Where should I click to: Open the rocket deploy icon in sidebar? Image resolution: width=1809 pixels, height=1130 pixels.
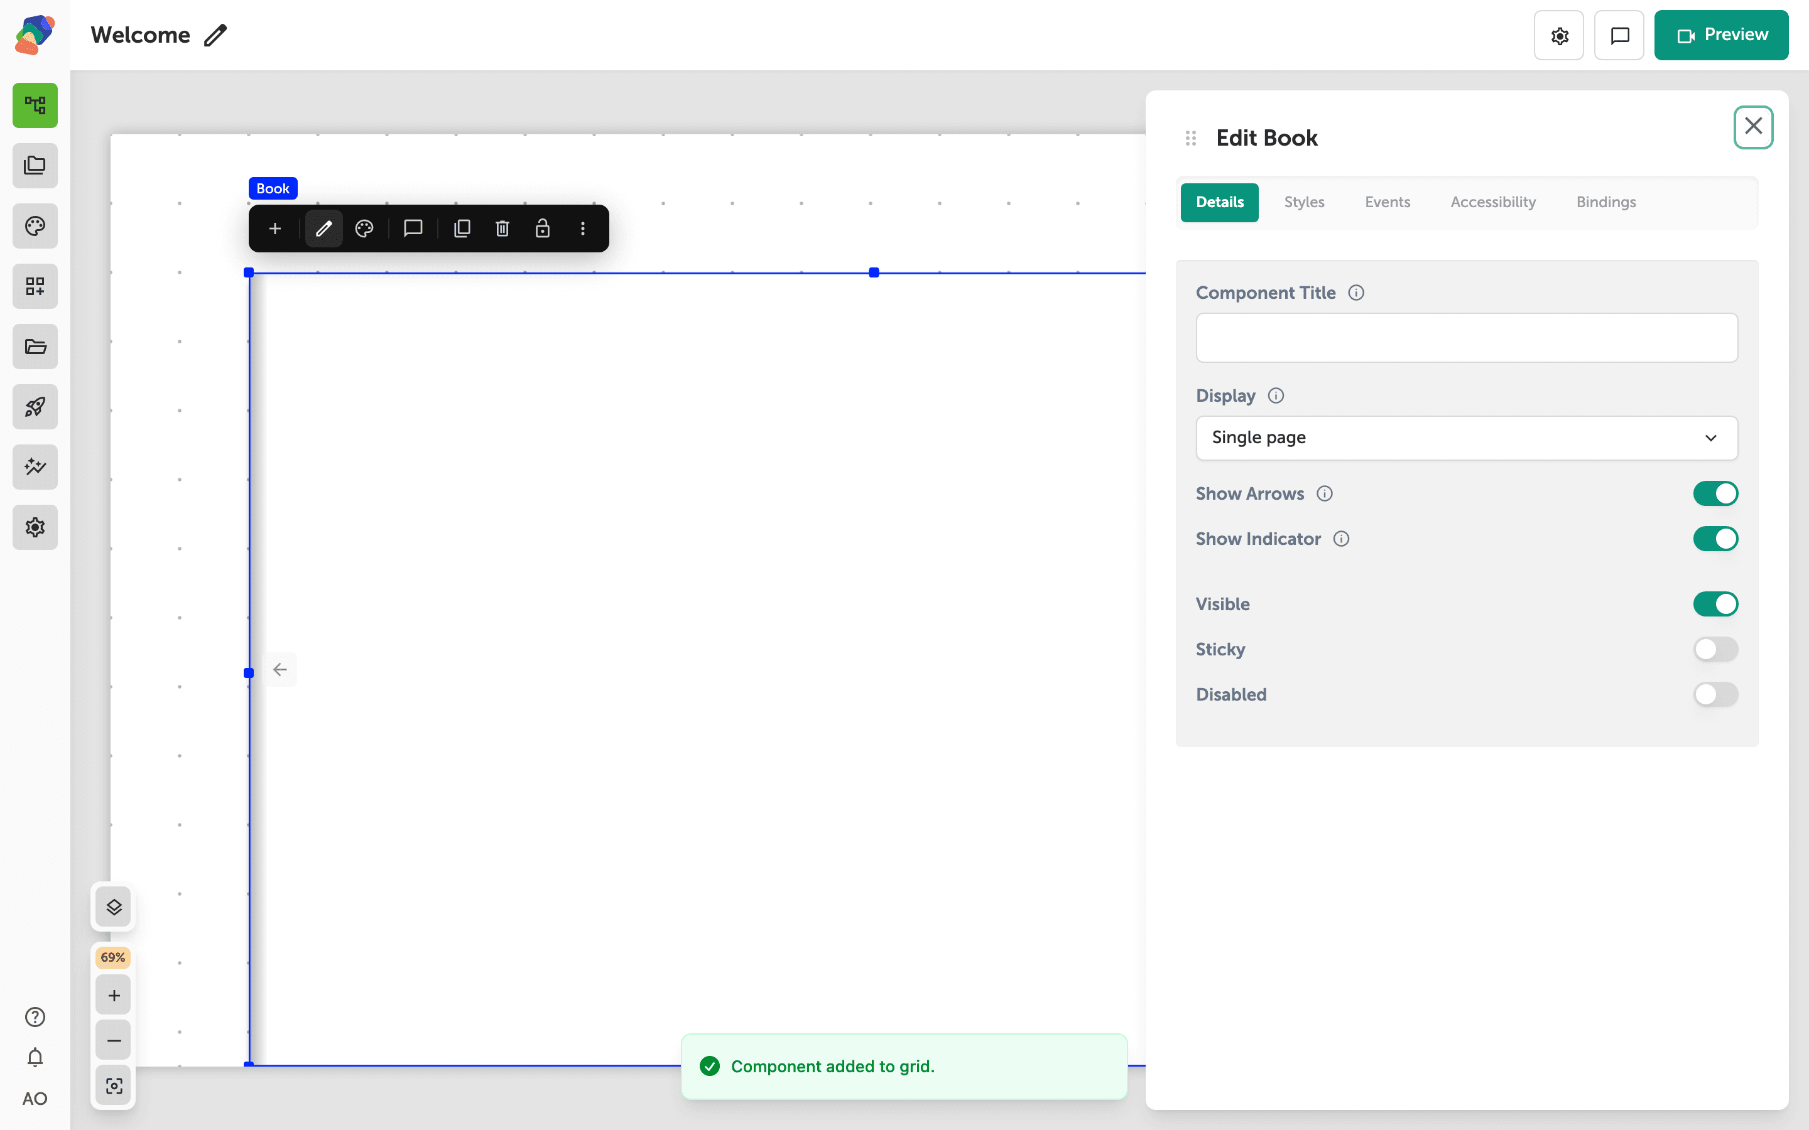(35, 407)
